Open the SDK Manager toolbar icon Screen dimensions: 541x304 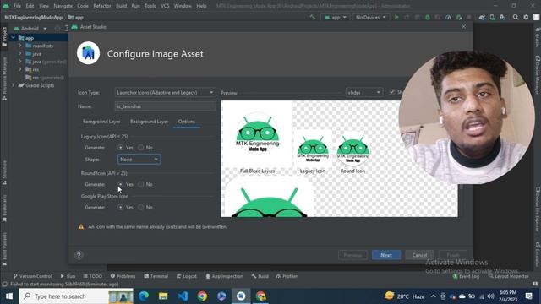pyautogui.click(x=502, y=17)
